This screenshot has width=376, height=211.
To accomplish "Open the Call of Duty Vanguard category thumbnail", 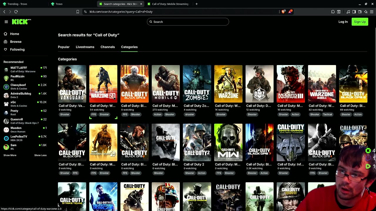I will (72, 84).
